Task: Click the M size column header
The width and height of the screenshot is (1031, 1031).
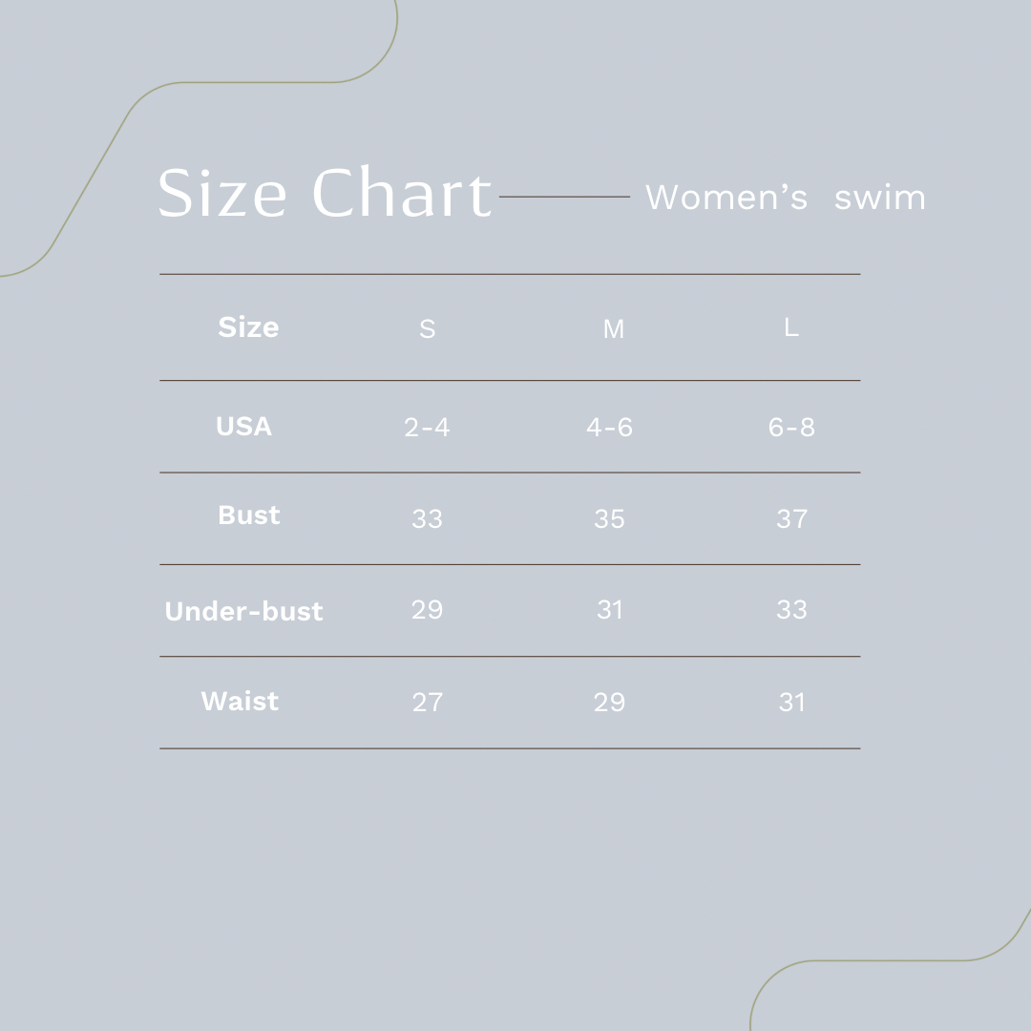Action: (613, 329)
